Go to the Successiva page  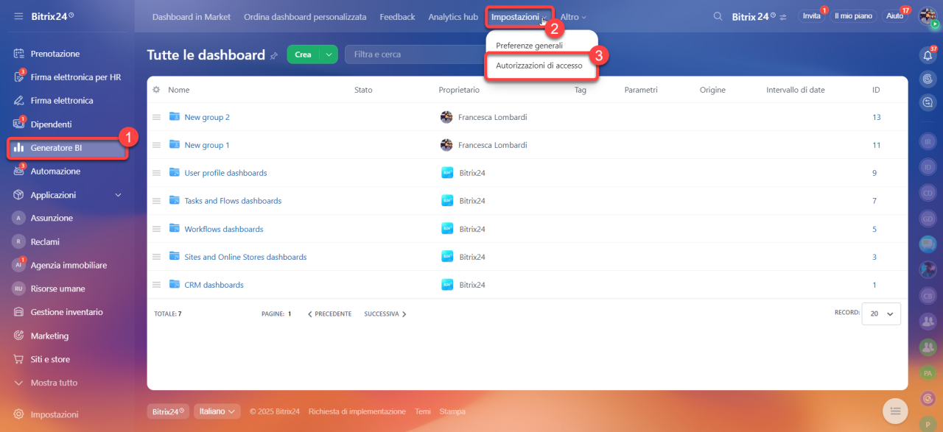(385, 314)
